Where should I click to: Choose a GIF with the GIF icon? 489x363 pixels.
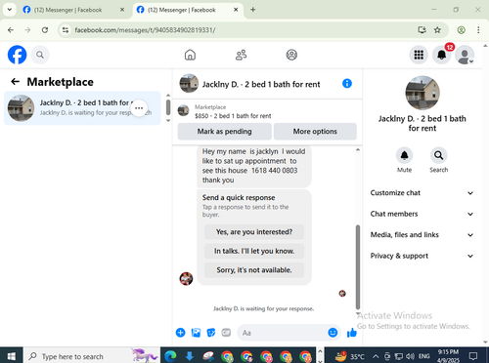[x=226, y=333]
